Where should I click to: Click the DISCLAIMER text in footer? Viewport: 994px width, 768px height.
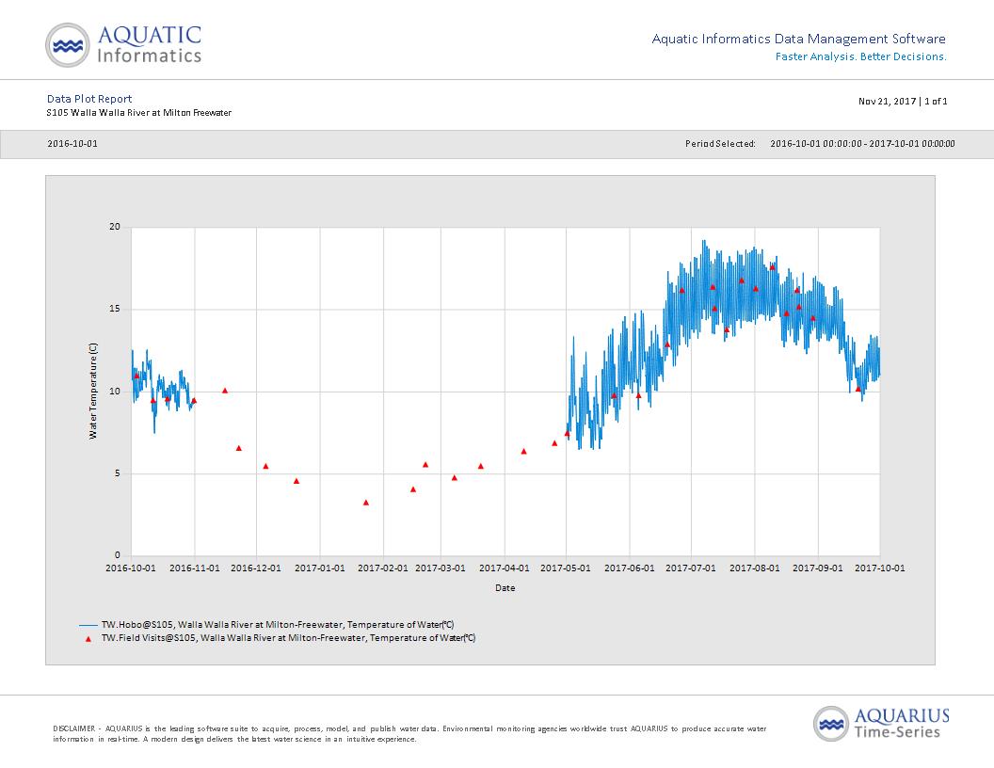pyautogui.click(x=409, y=734)
